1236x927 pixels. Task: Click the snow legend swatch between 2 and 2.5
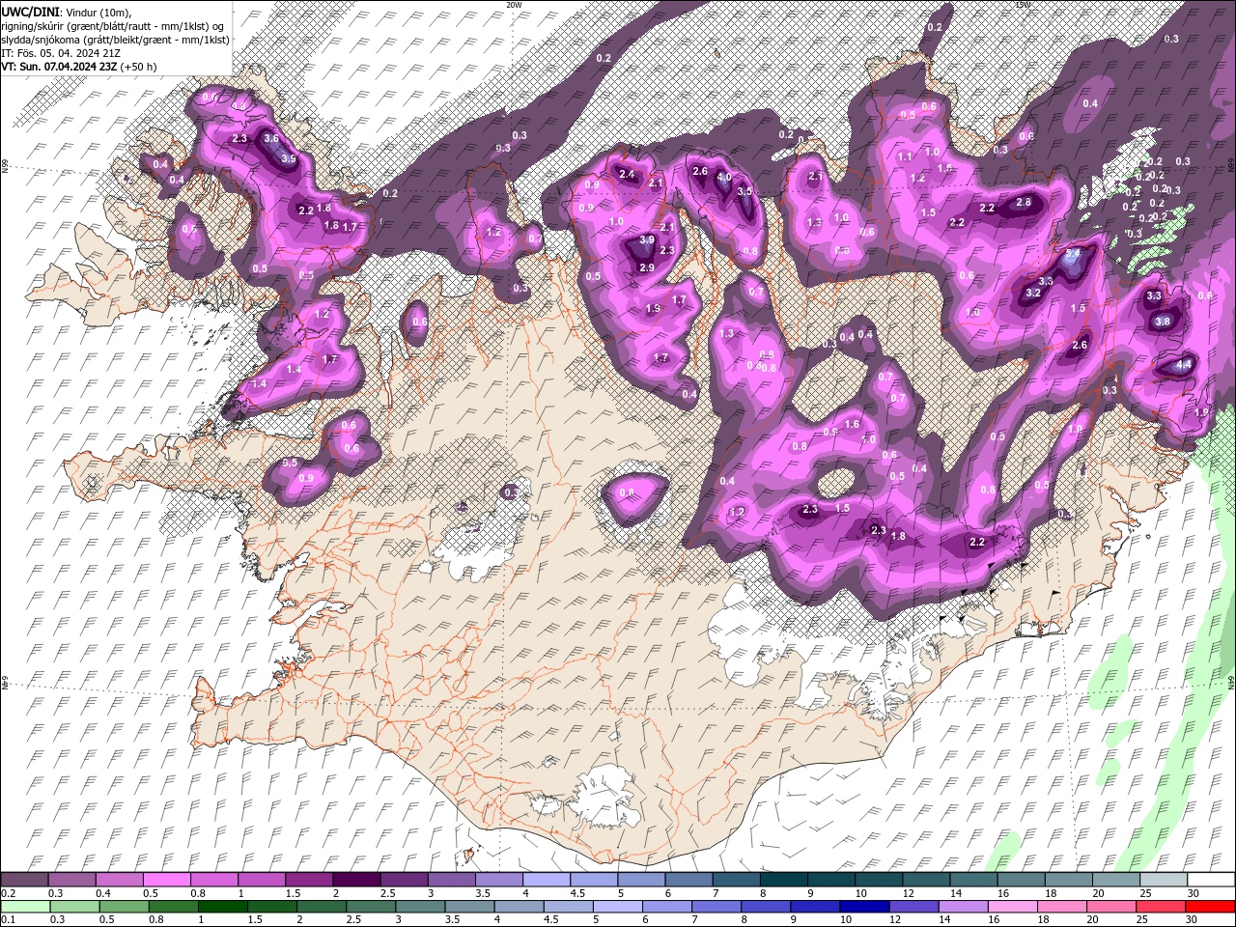point(356,880)
